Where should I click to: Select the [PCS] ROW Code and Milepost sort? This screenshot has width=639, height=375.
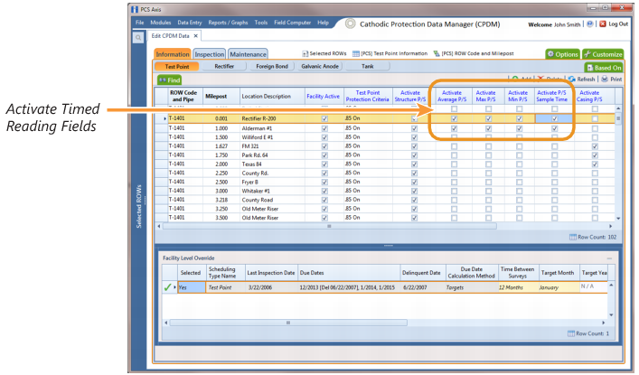pos(474,53)
